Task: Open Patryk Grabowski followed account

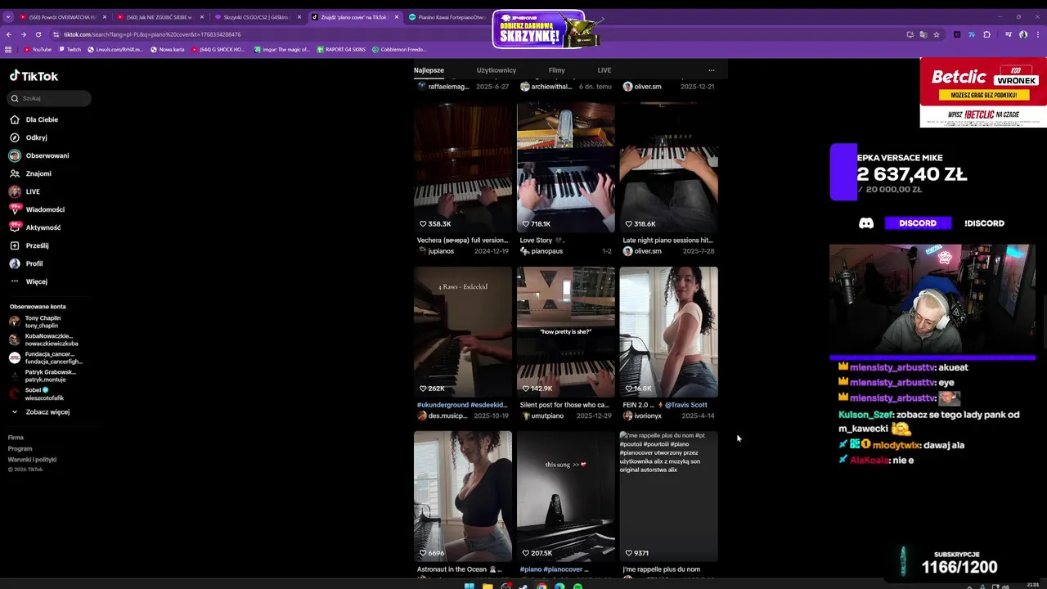Action: [x=43, y=375]
